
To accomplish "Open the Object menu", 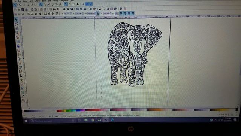I will pos(37,1).
